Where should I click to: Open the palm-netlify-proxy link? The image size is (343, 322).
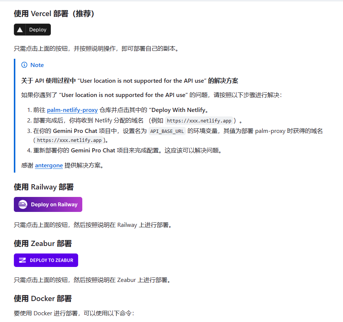[x=72, y=110]
